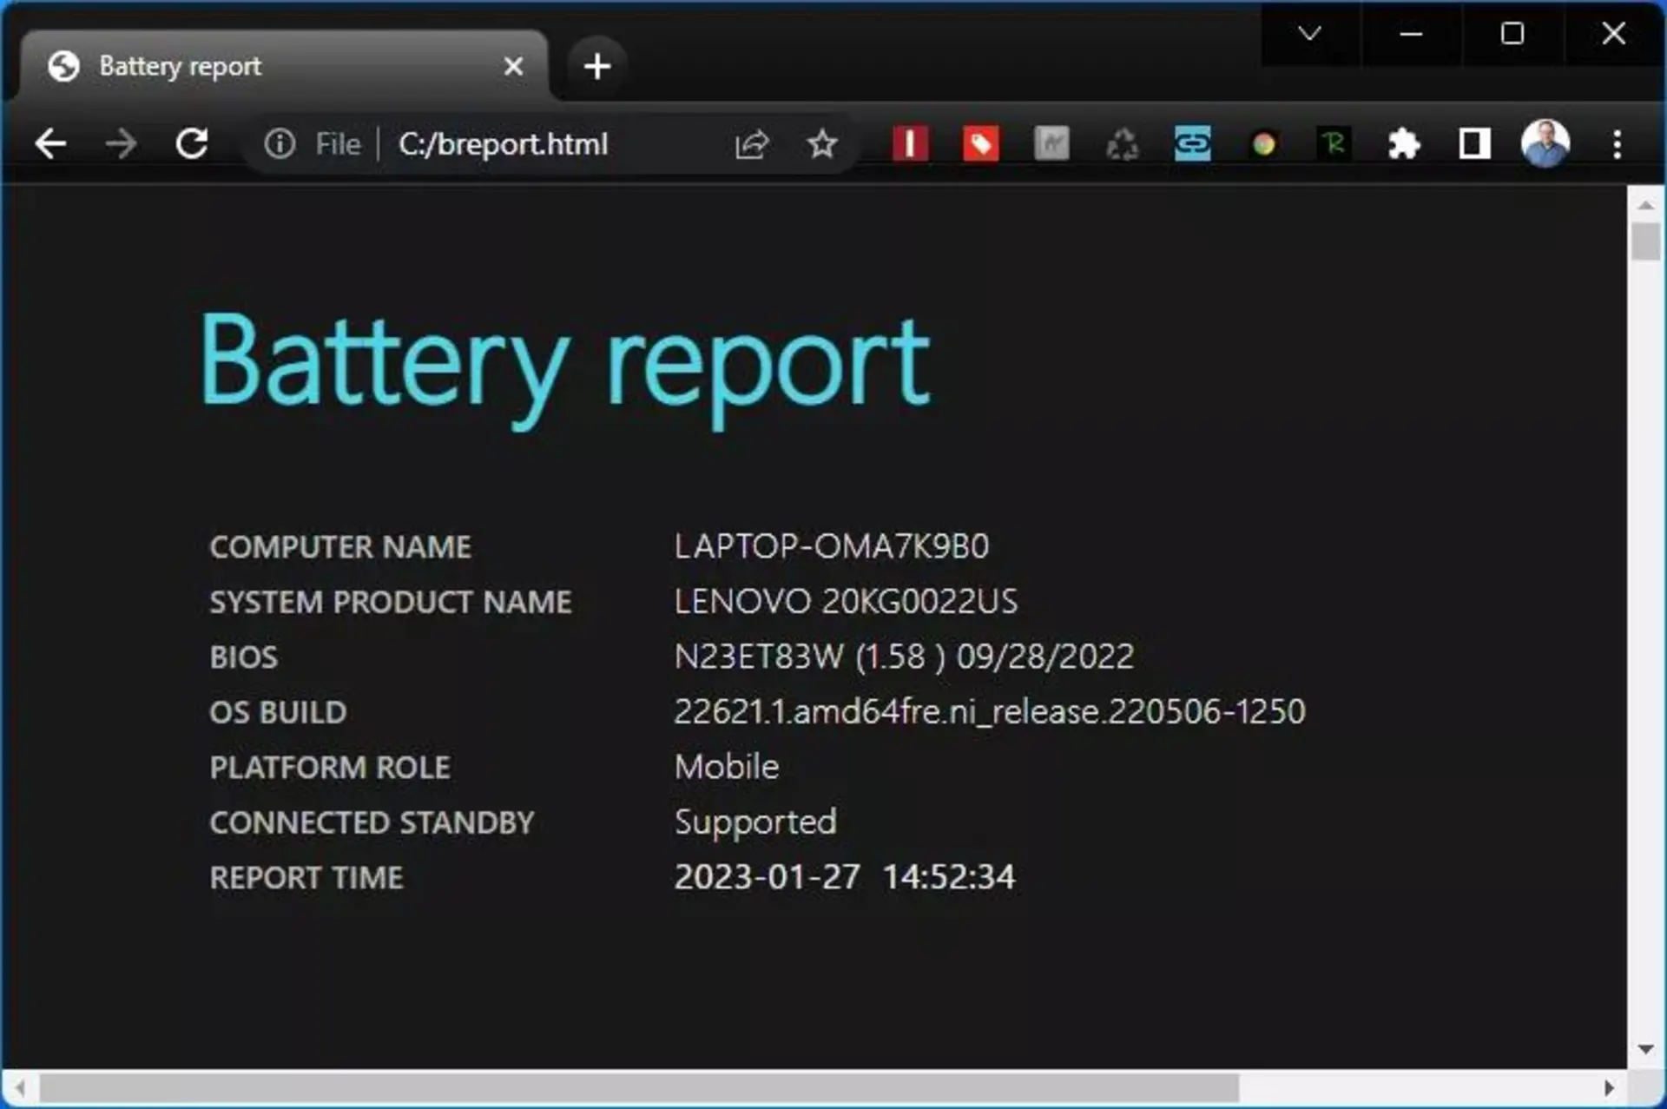
Task: Reload the battery report page
Action: click(x=192, y=143)
